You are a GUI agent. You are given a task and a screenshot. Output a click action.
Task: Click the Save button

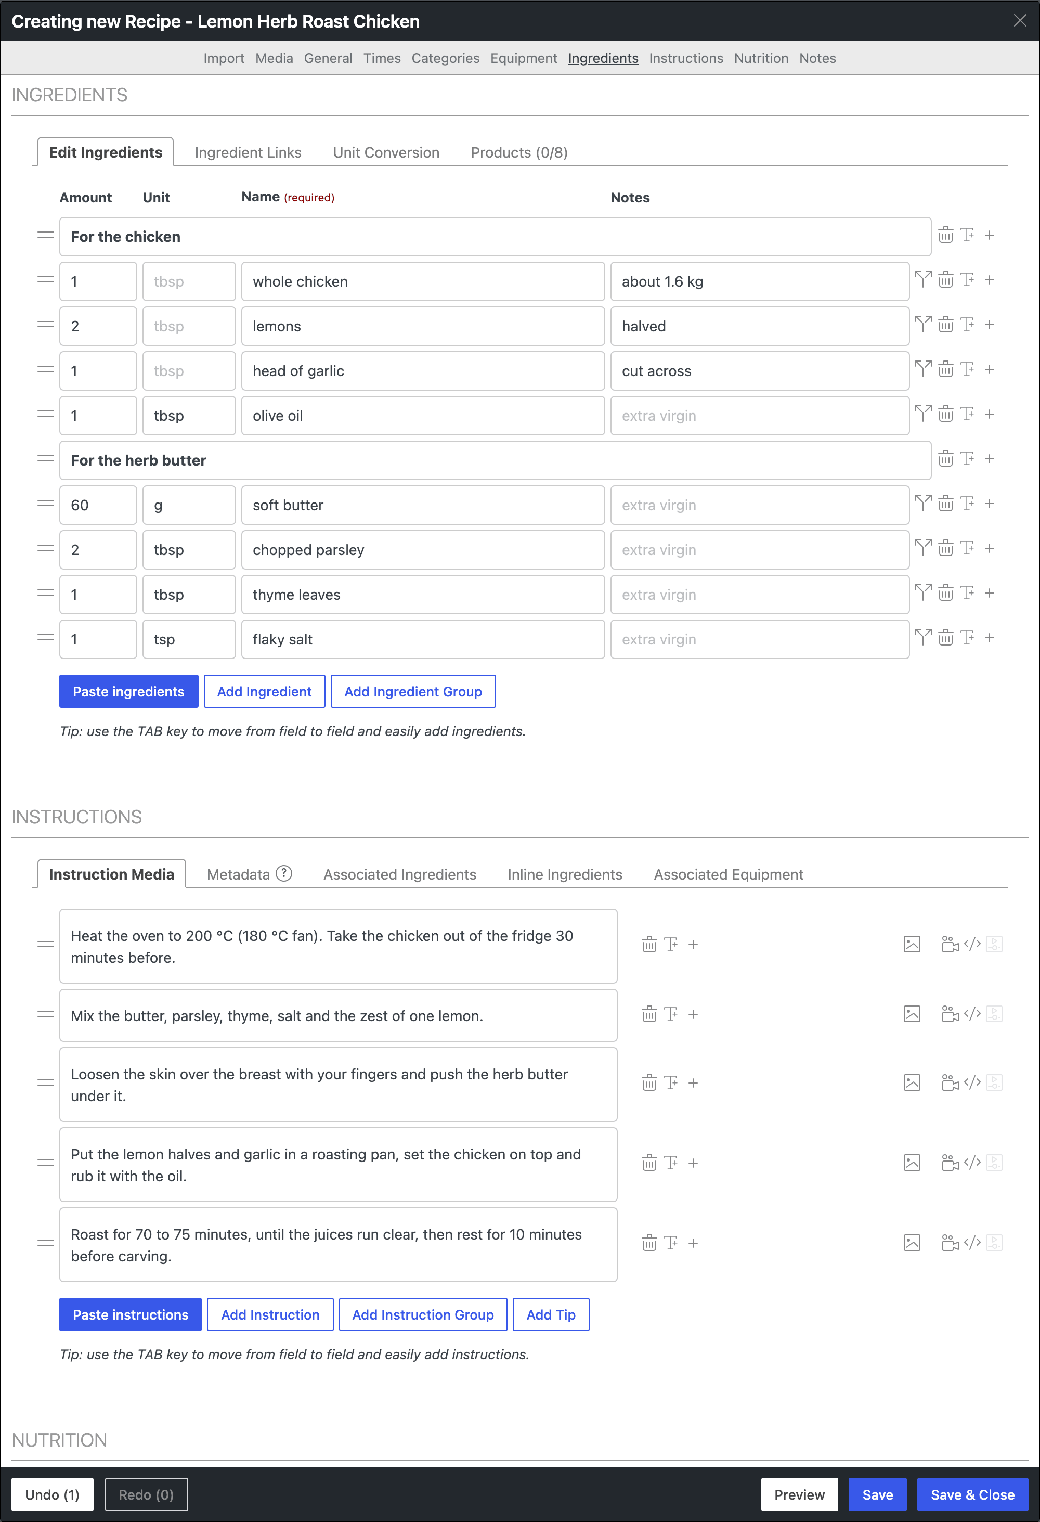click(x=877, y=1494)
